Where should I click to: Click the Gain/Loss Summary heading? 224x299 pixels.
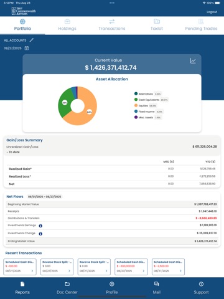(24, 140)
